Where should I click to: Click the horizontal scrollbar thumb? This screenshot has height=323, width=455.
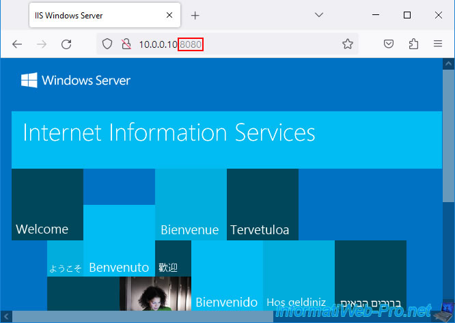[x=143, y=316]
